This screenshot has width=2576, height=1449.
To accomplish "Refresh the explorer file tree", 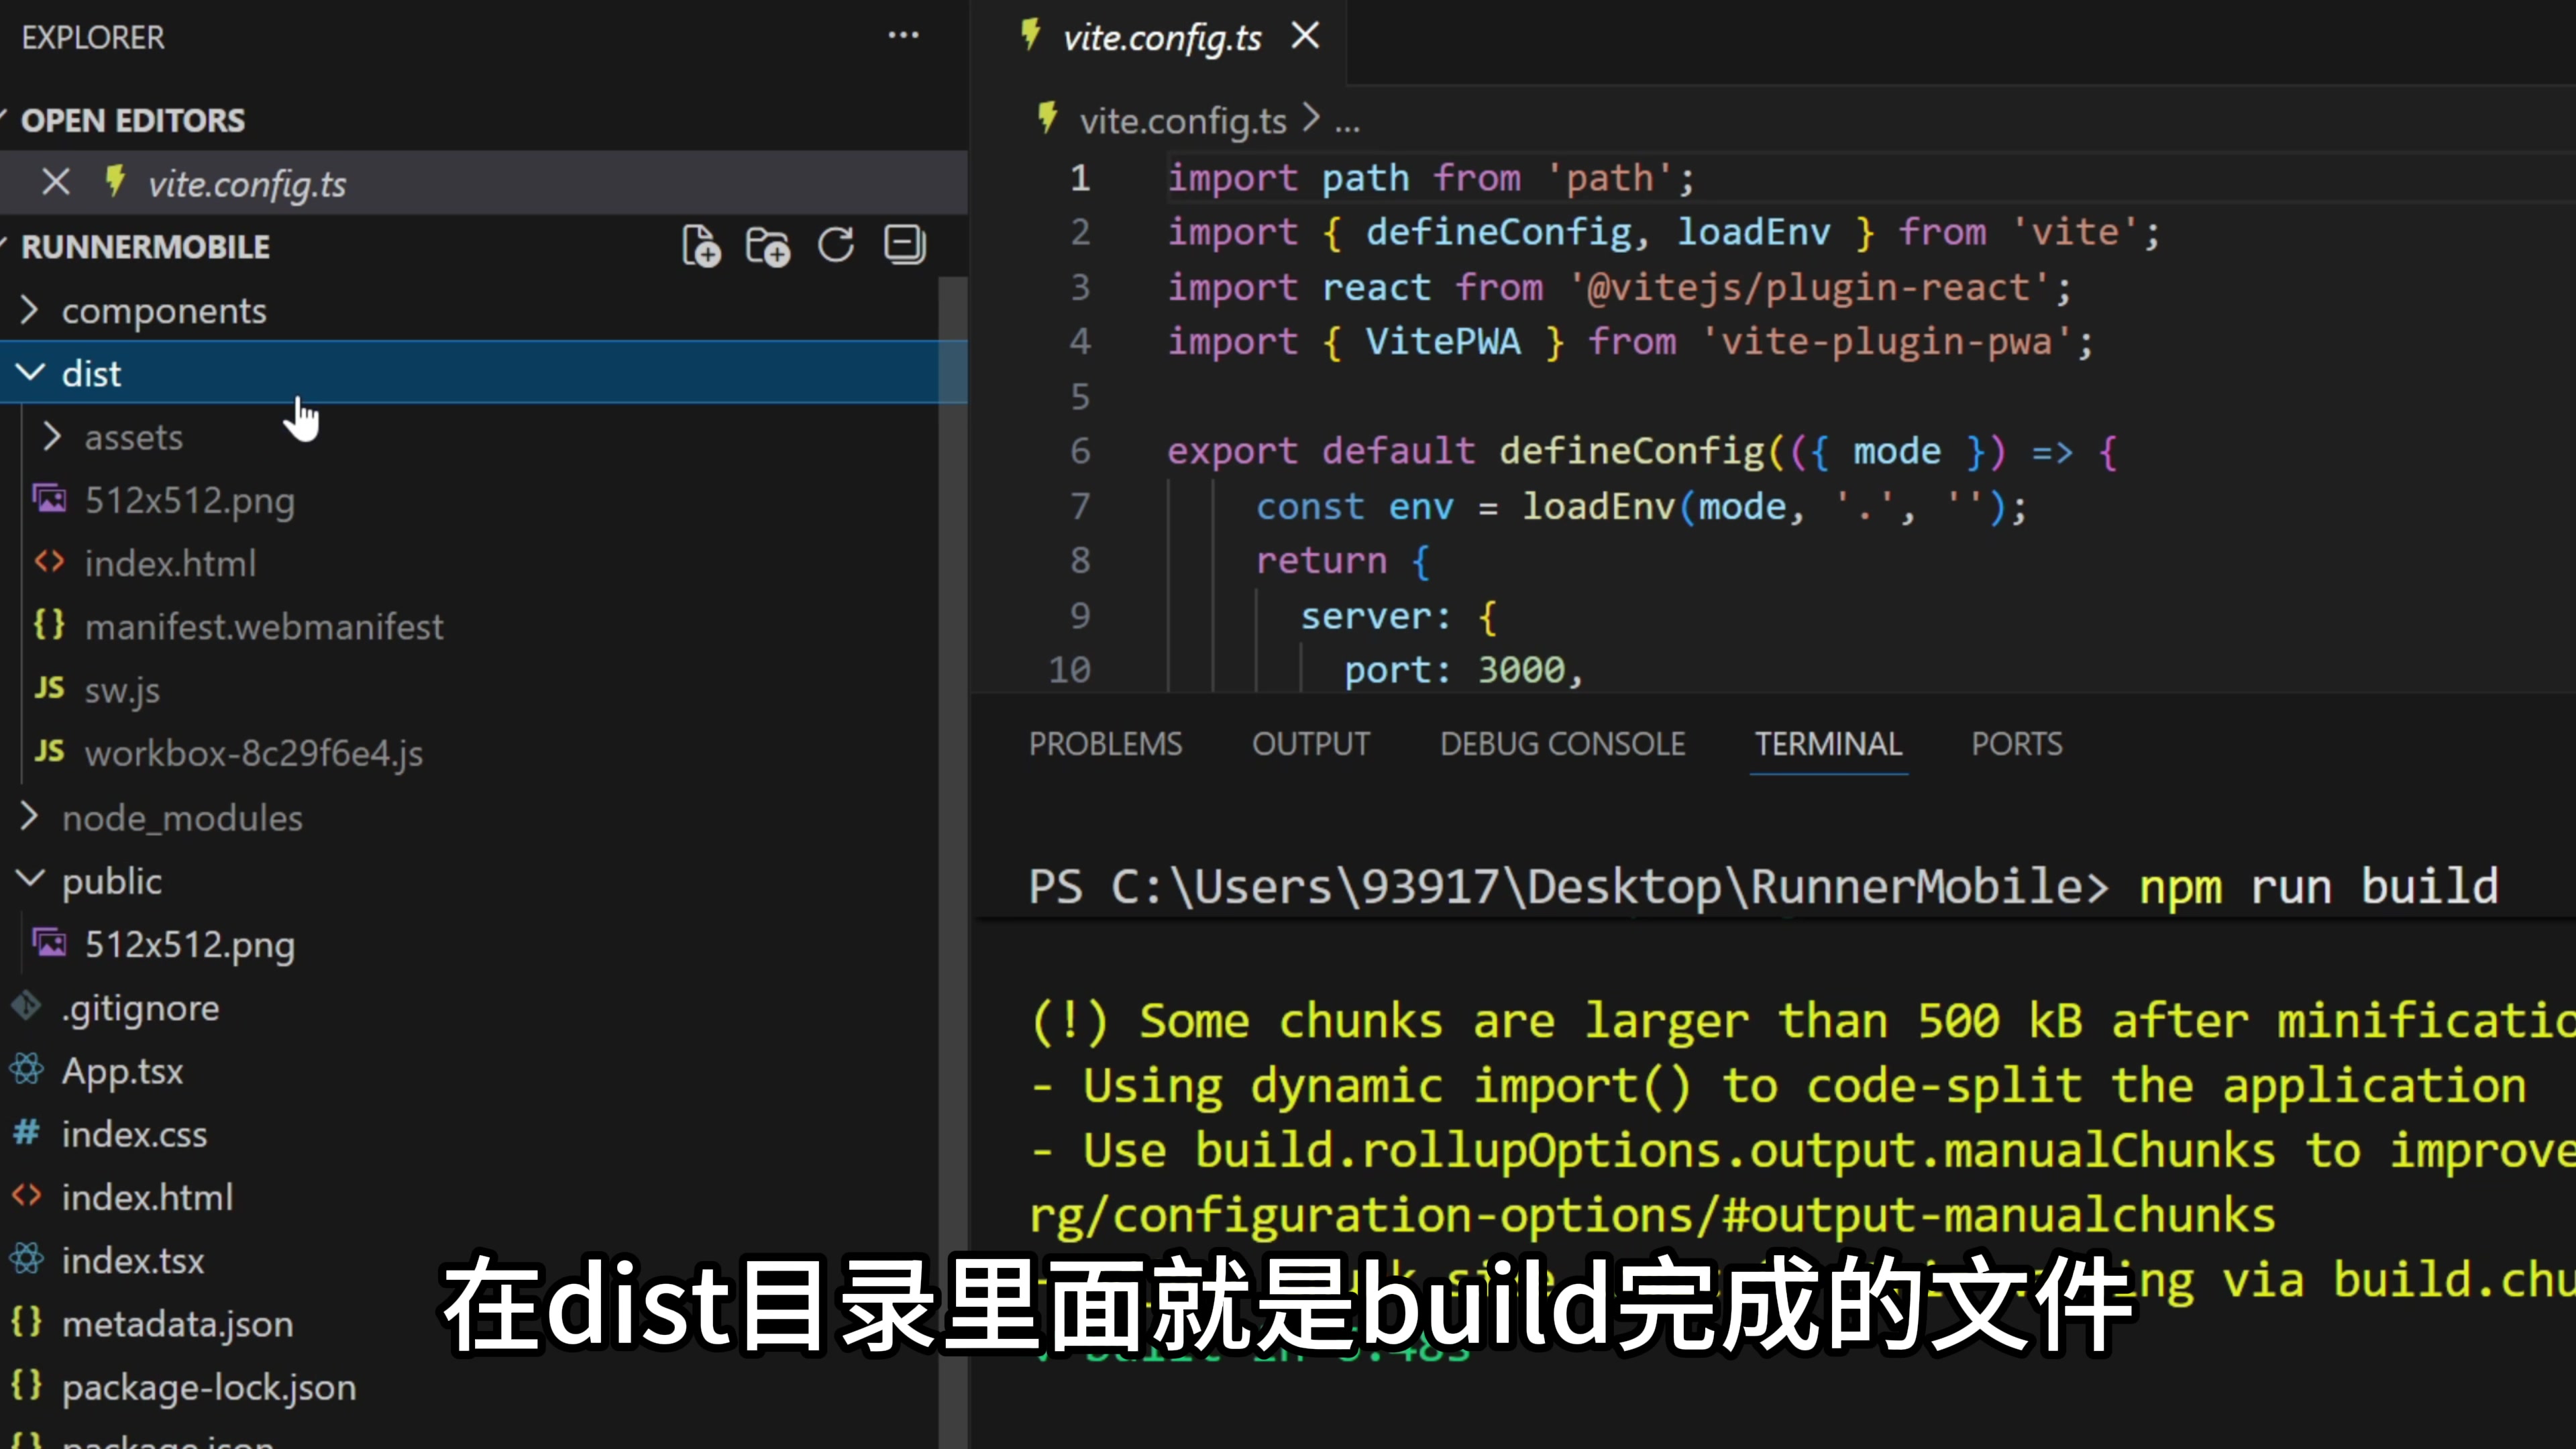I will (836, 246).
